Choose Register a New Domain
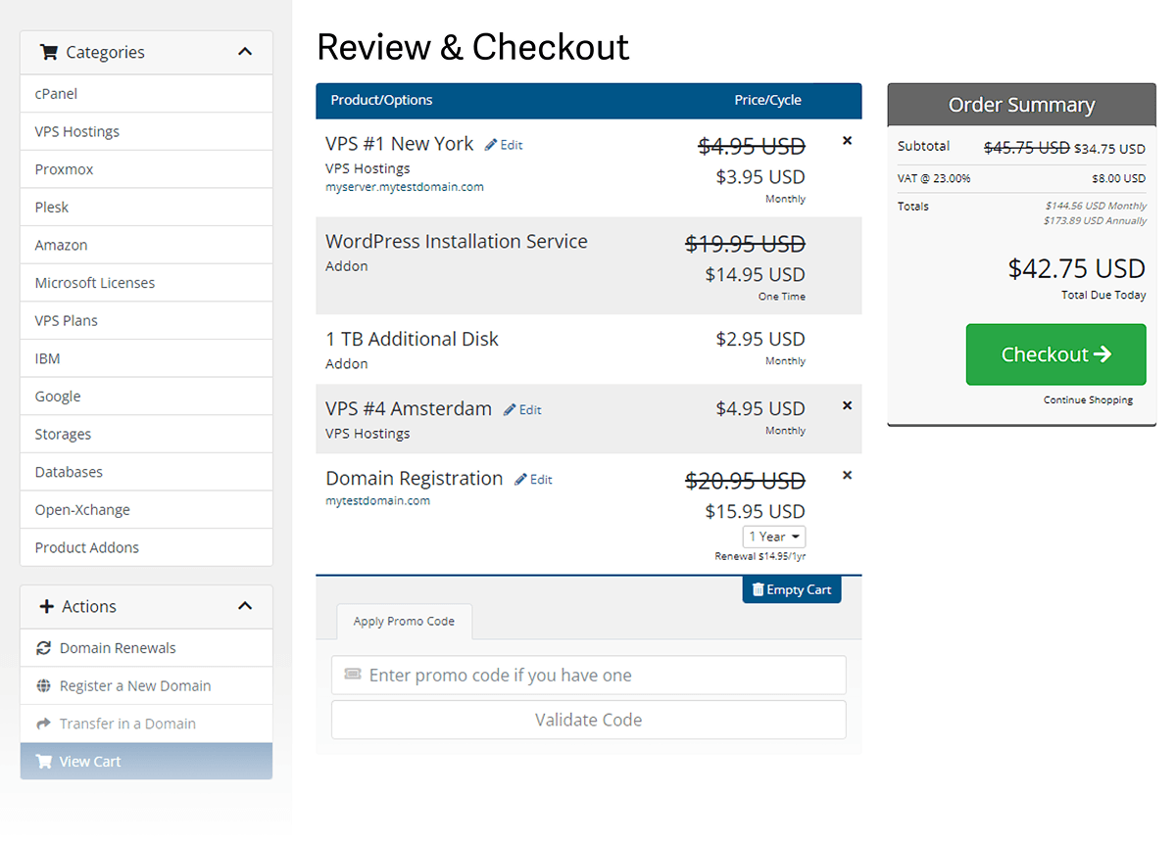 [146, 686]
